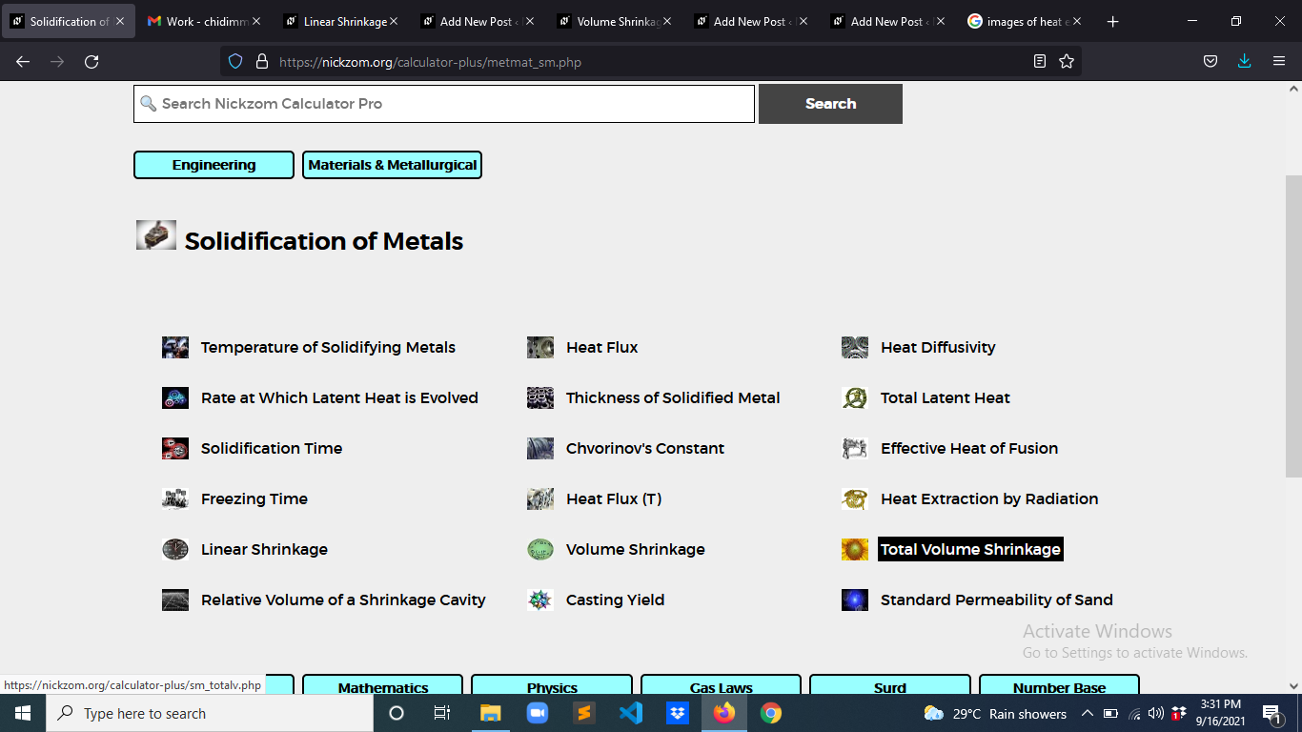The height and width of the screenshot is (732, 1302).
Task: Open the Effective Heat of Fusion link
Action: point(969,448)
